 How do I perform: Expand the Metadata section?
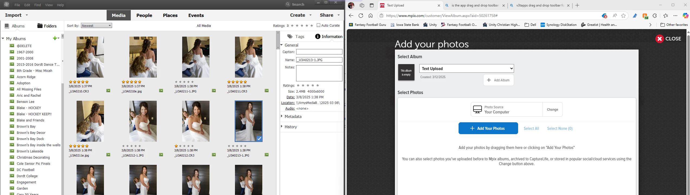282,116
